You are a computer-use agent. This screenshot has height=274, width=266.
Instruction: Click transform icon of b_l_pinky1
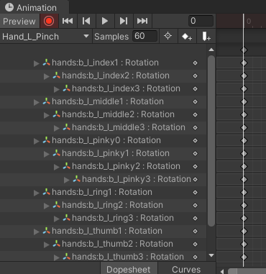coord(56,153)
